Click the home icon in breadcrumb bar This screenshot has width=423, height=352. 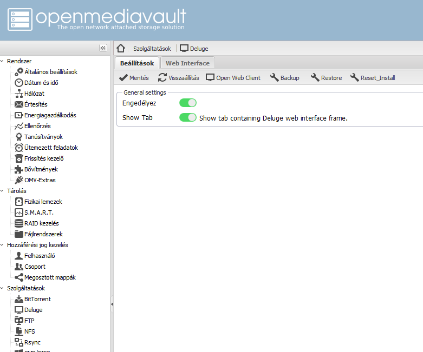[x=121, y=49]
